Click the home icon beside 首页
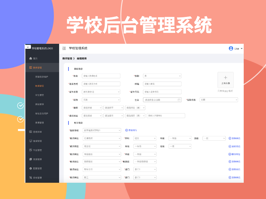The width and height of the screenshot is (266, 199). 31,58
